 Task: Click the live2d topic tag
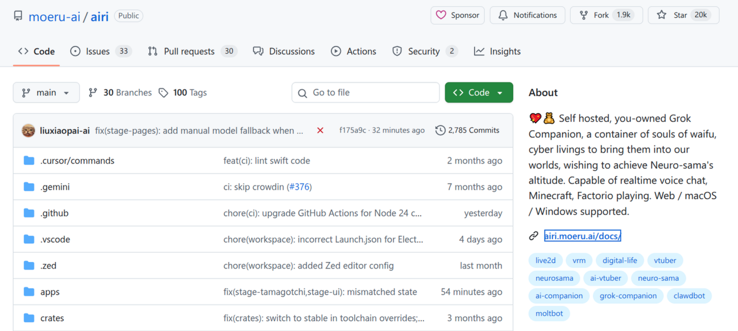point(545,260)
